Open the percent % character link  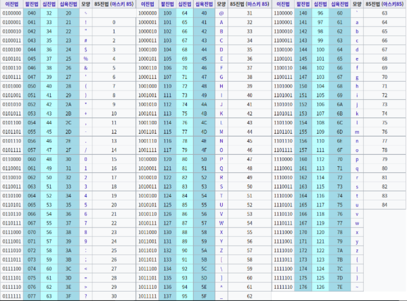pyautogui.click(x=86, y=59)
